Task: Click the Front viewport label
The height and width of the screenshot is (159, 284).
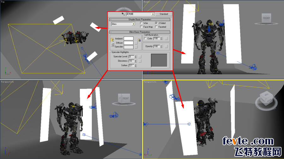Action: (146, 2)
